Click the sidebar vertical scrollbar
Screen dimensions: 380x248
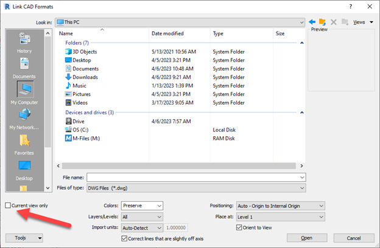coord(47,91)
